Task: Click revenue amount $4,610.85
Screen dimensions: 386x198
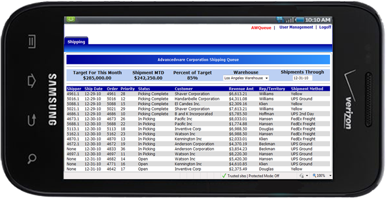Action: point(238,164)
